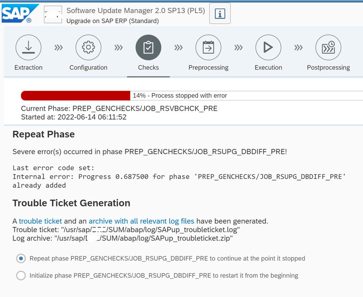The height and width of the screenshot is (297, 363).
Task: Click the Repeat Phase heading
Action: tap(43, 134)
